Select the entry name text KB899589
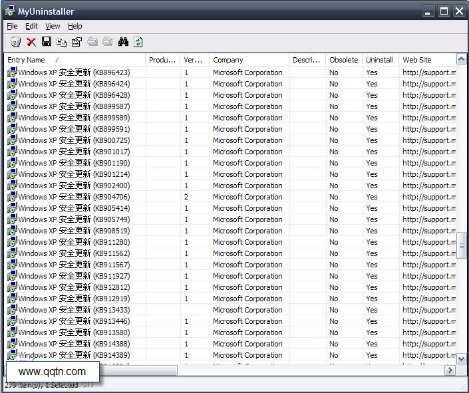The height and width of the screenshot is (393, 469). [75, 118]
